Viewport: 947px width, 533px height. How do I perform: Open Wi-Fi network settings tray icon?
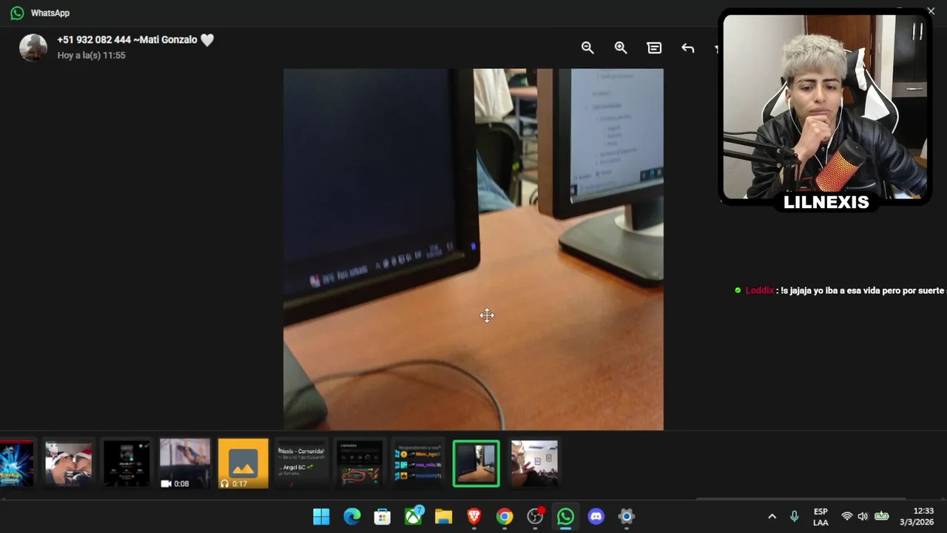[x=847, y=517]
